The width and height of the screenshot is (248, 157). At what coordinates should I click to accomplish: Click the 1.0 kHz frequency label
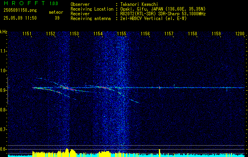pyautogui.click(x=3, y=71)
